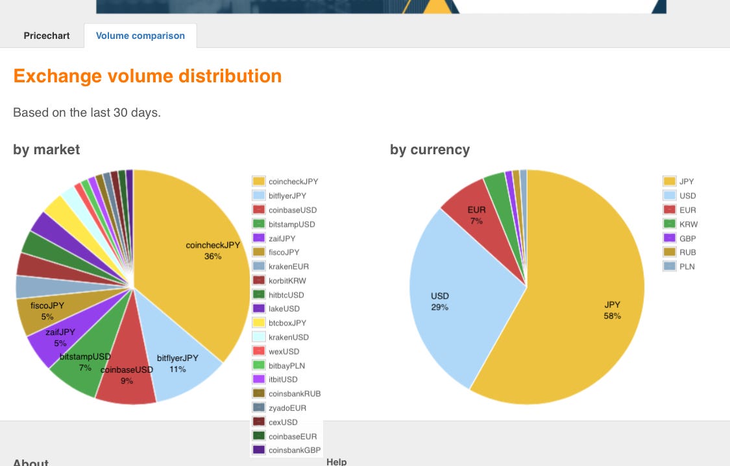Click the krakenUSD legend label
This screenshot has width=730, height=466.
(289, 337)
